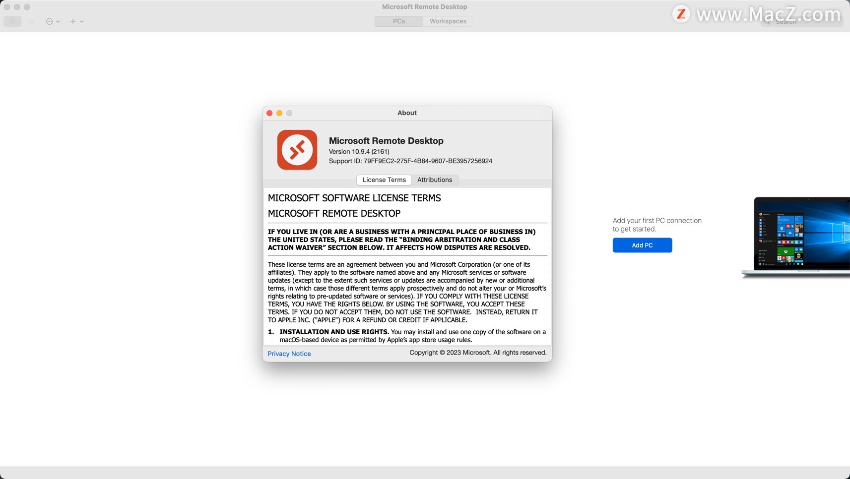Click the Version 10.9.4 (2161) text
Screen dimensions: 850x479
pos(359,152)
